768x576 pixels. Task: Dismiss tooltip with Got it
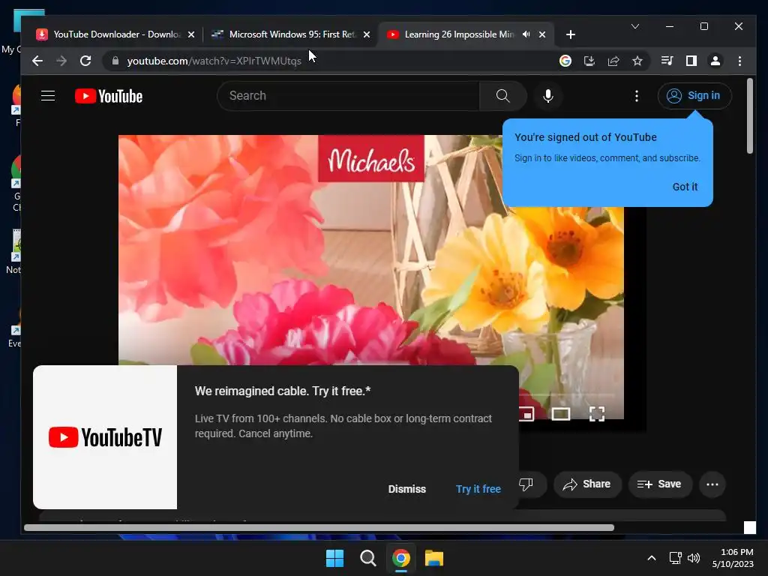(685, 187)
